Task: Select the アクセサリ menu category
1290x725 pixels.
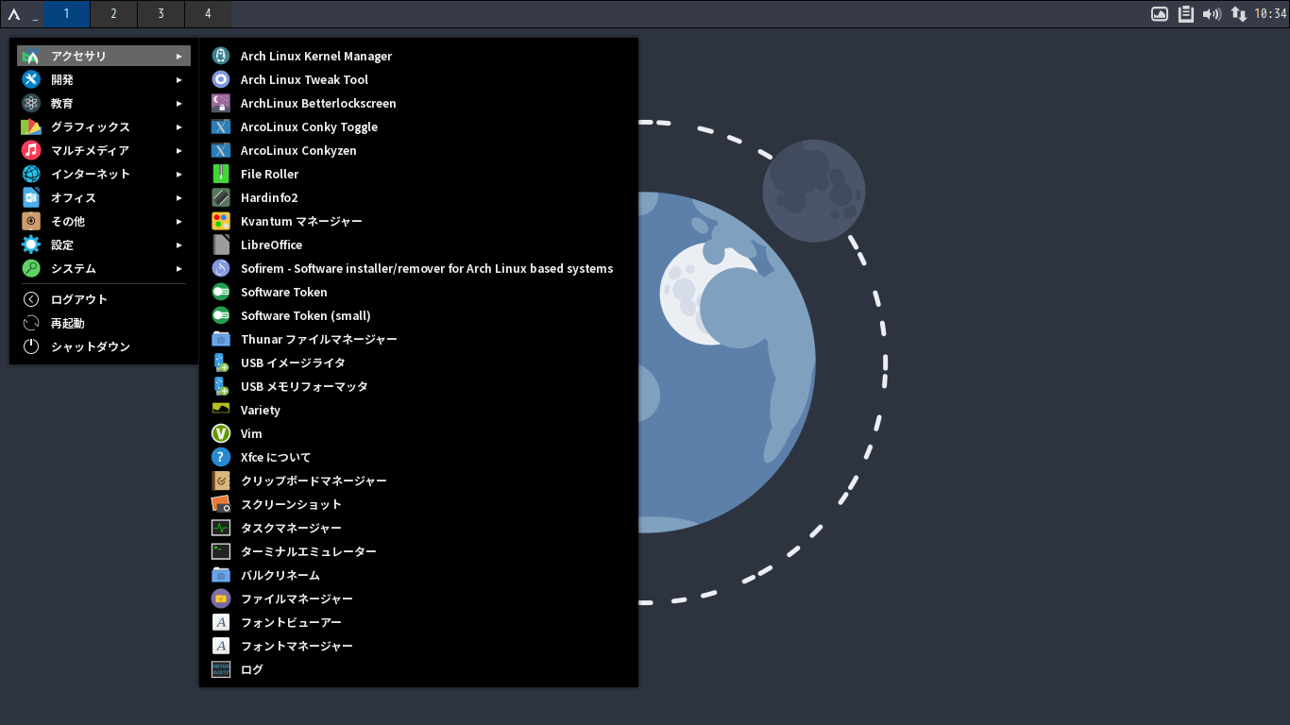Action: click(x=104, y=56)
